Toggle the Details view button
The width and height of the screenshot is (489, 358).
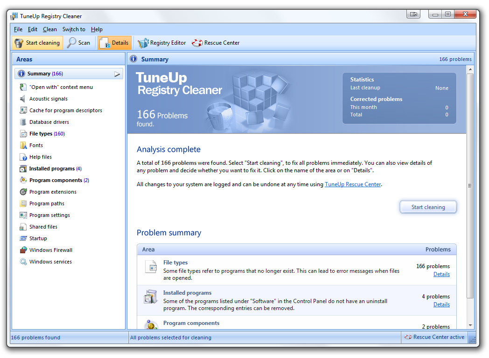point(114,43)
